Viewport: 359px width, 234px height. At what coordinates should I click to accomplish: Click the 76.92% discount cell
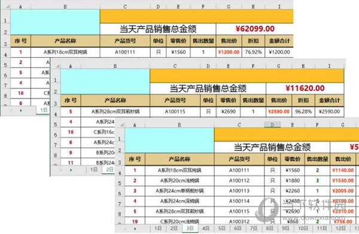[253, 52]
